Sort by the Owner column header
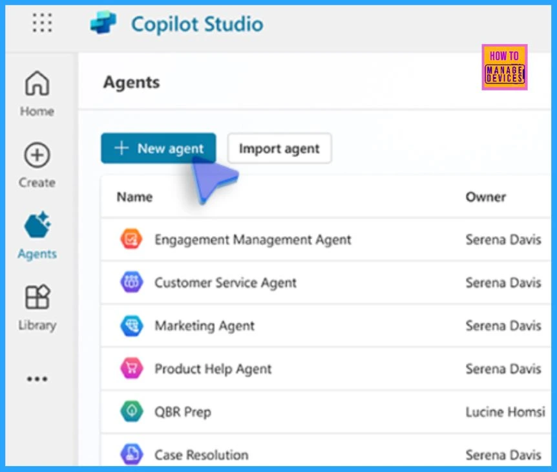The width and height of the screenshot is (557, 472). (486, 197)
